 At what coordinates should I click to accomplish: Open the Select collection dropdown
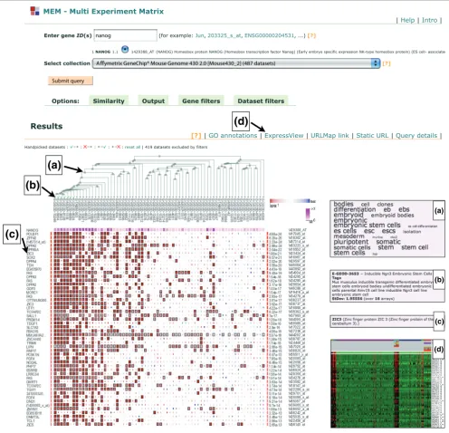click(236, 63)
